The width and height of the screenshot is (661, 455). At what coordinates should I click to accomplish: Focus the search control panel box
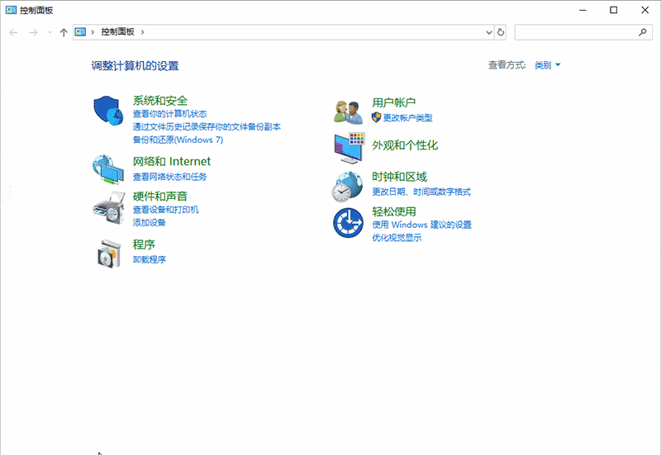[x=583, y=32]
